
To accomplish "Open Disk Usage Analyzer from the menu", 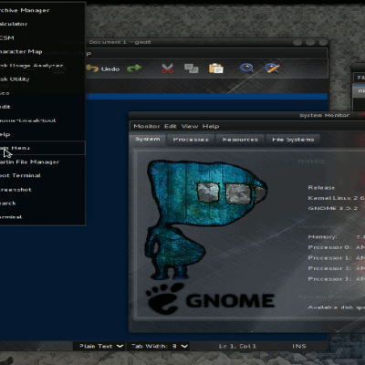I will pyautogui.click(x=43, y=66).
